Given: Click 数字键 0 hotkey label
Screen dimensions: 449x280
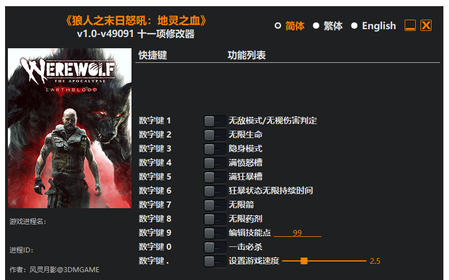Looking at the screenshot, I should (155, 247).
